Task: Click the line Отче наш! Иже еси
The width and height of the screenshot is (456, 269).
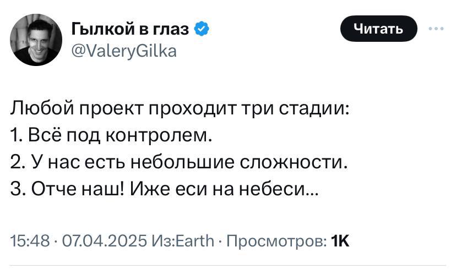Action: coord(164,189)
